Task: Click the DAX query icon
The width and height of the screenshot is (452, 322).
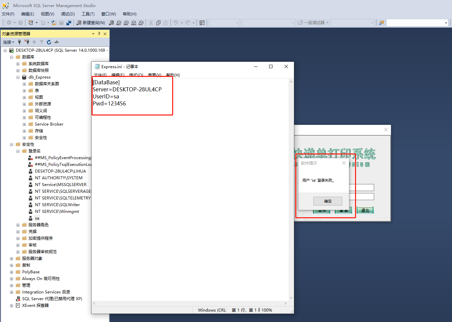Action: point(141,23)
